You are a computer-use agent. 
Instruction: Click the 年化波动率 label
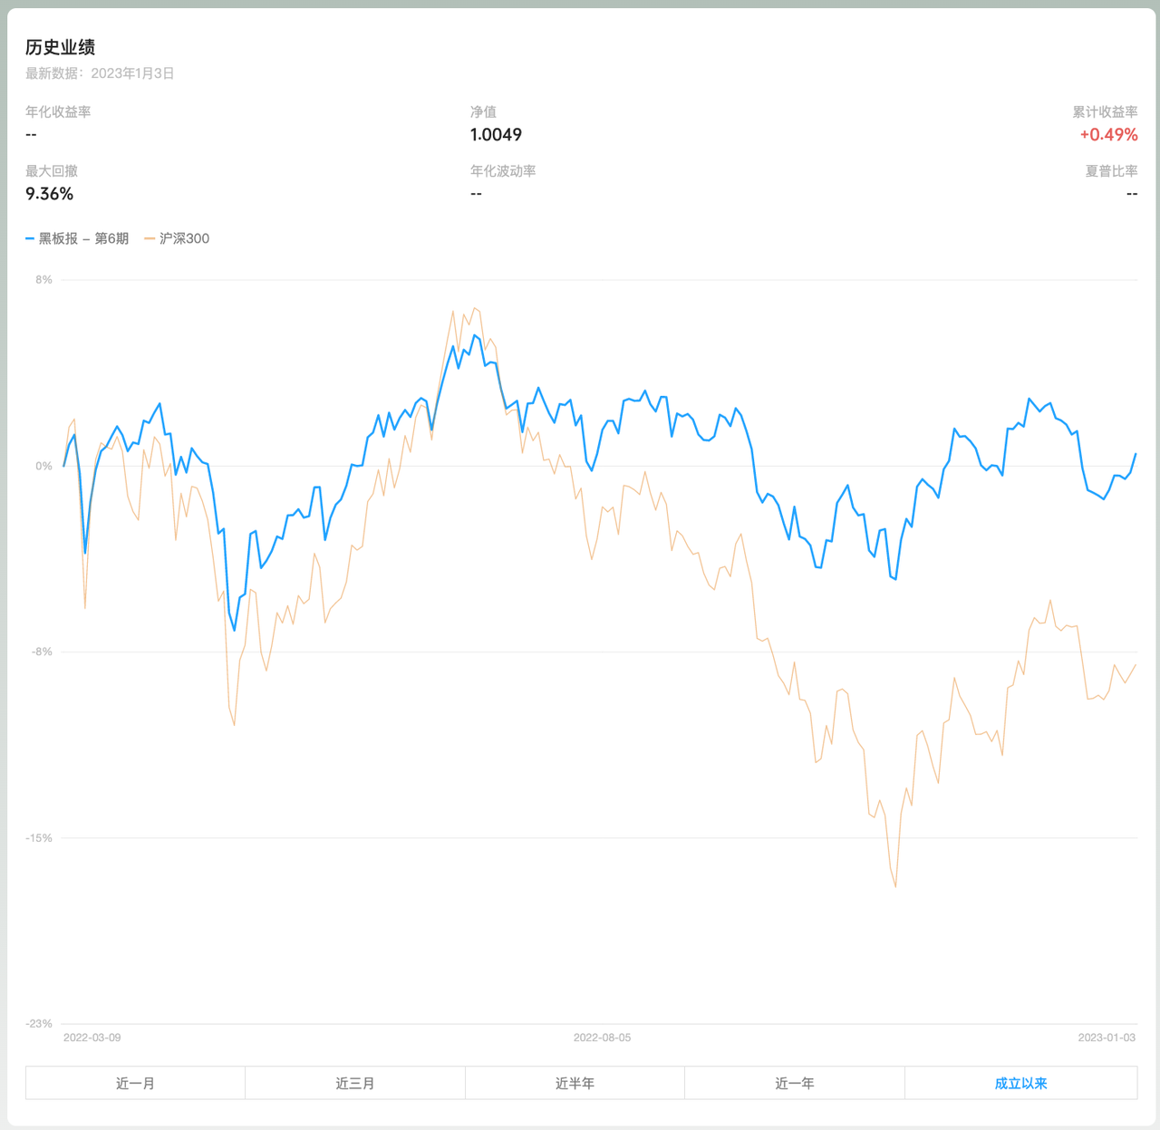pos(503,171)
